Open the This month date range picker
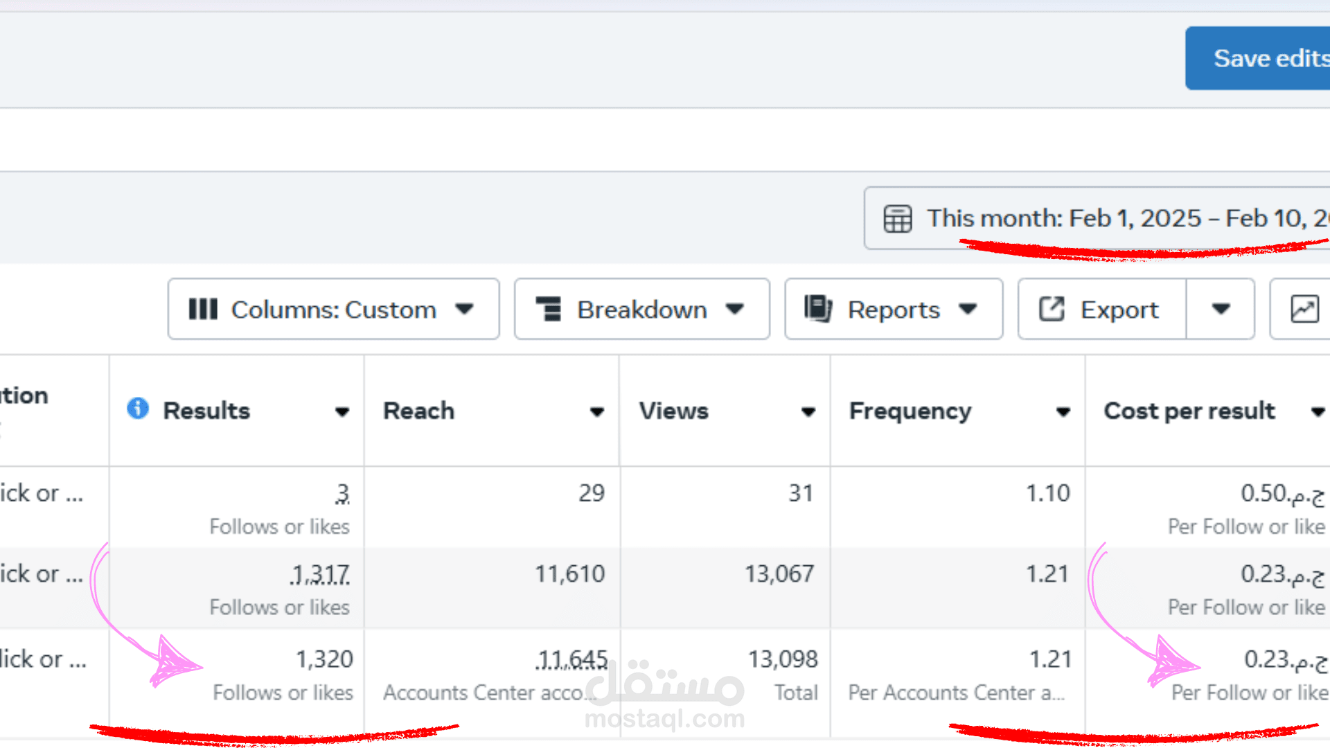This screenshot has width=1330, height=748. [x=1097, y=218]
